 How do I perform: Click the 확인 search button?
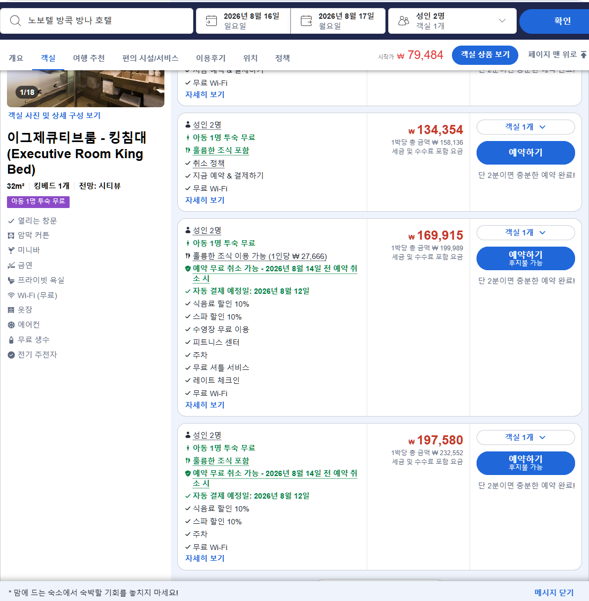click(x=554, y=21)
